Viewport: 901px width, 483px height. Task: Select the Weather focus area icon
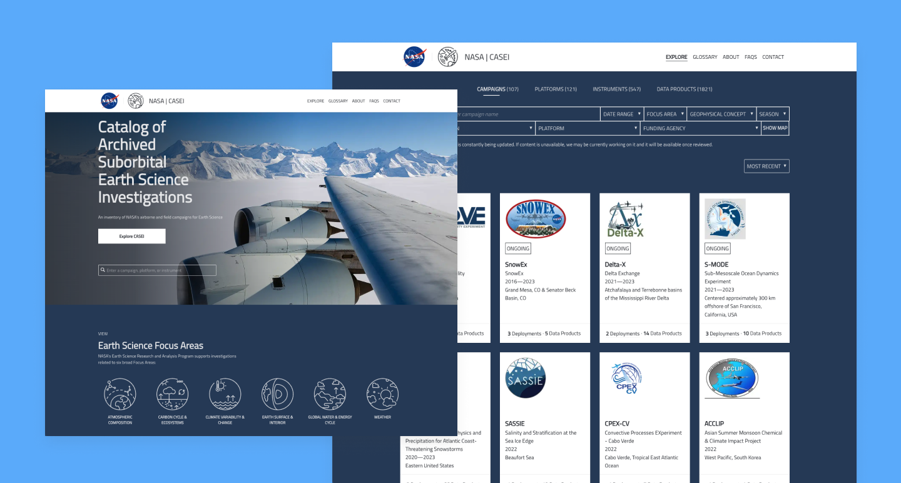click(382, 394)
